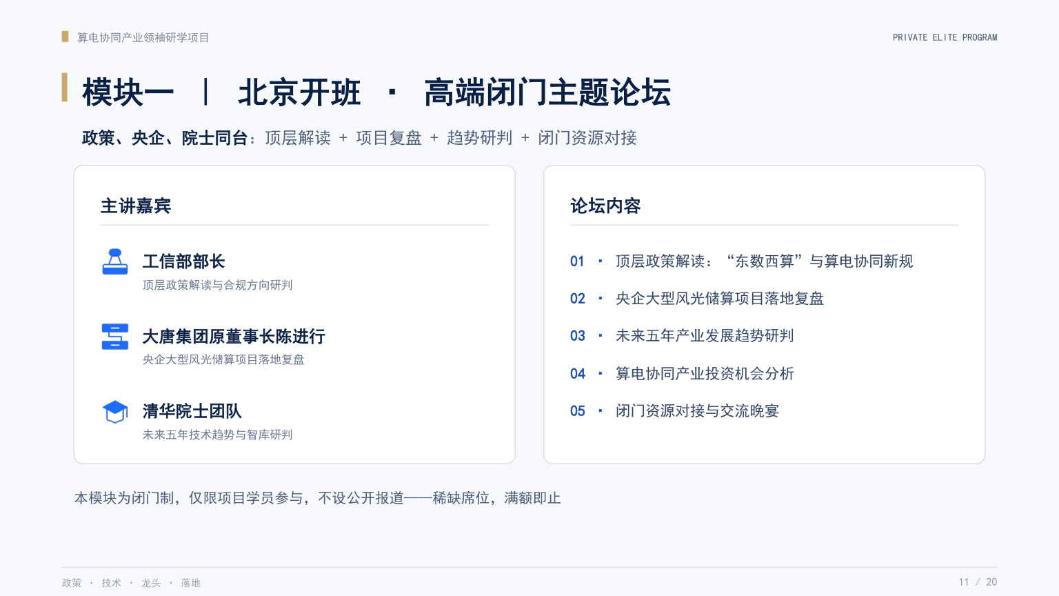Select the description 顶层政策解读与合规方向研判

pyautogui.click(x=218, y=285)
